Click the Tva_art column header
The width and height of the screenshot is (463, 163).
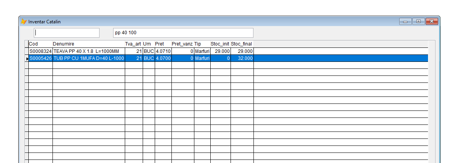pyautogui.click(x=134, y=44)
